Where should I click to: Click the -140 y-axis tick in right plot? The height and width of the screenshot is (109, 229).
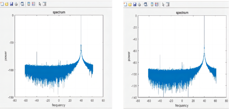pyautogui.click(x=134, y=97)
